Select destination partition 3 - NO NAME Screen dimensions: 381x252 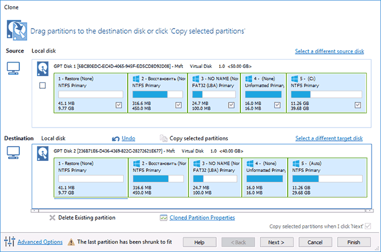tap(215, 178)
